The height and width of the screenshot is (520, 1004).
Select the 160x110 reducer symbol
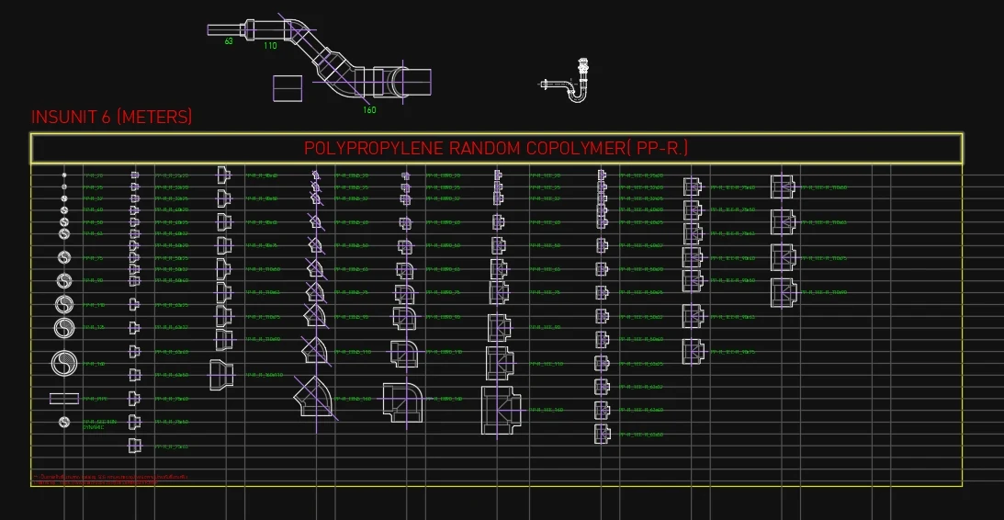click(x=221, y=375)
